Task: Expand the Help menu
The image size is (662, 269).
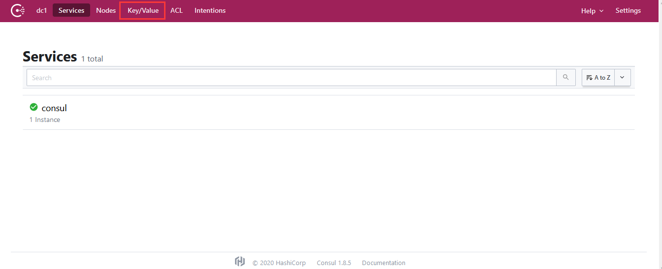Action: 592,11
